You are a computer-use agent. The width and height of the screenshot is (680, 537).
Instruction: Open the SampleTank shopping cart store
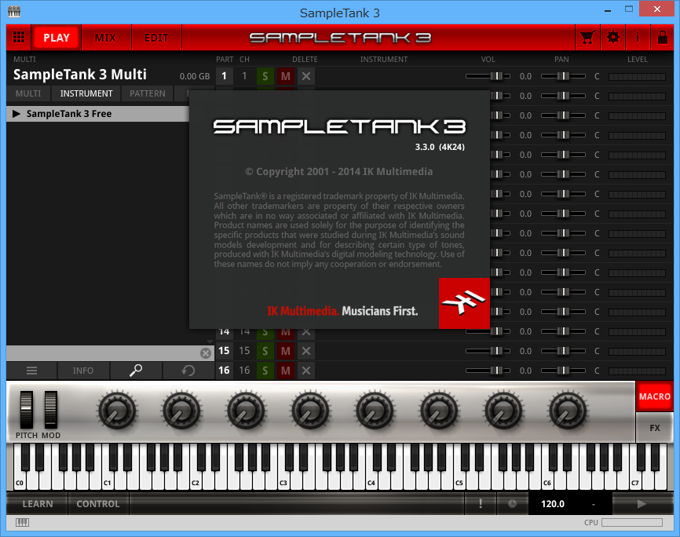point(587,37)
